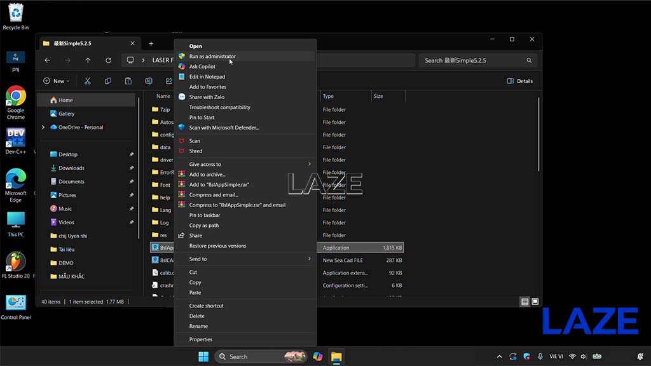Select Shred menu entry
Image resolution: width=651 pixels, height=366 pixels.
[246, 151]
